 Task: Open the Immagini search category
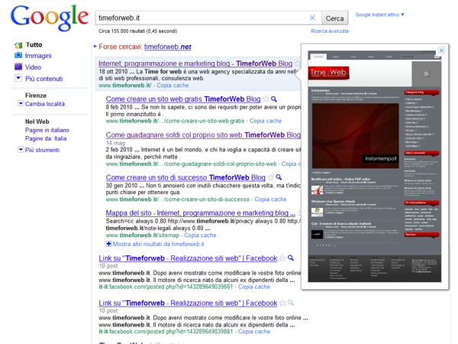coord(38,56)
